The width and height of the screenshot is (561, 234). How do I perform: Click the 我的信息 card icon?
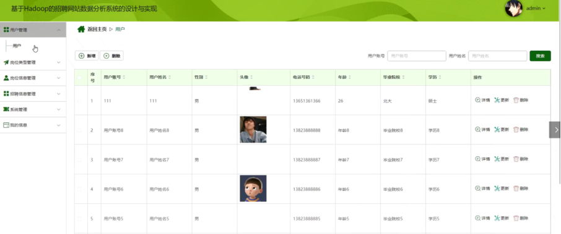pyautogui.click(x=6, y=125)
